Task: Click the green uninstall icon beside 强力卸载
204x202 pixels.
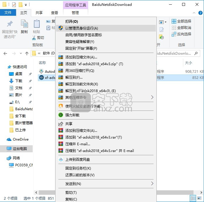Action: coord(61,115)
